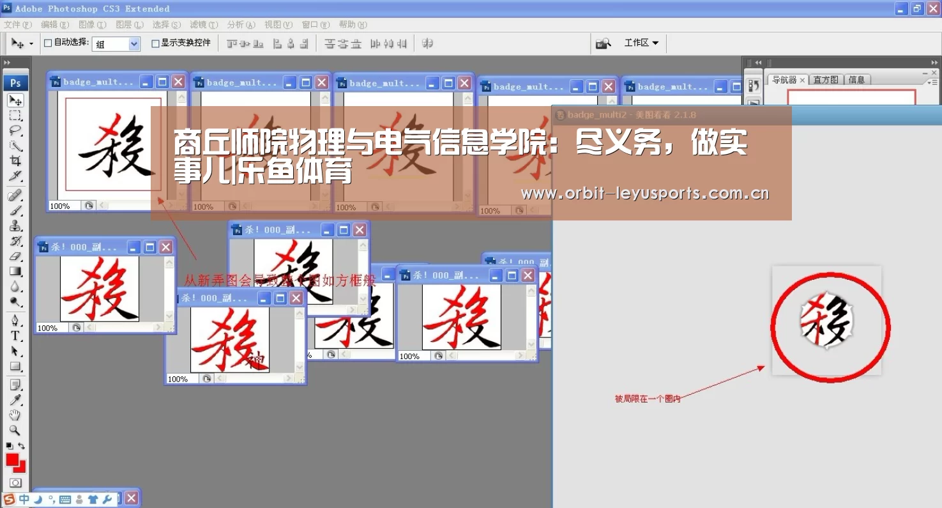Expand the icon panel dock arrows
This screenshot has height=508, width=942.
758,63
